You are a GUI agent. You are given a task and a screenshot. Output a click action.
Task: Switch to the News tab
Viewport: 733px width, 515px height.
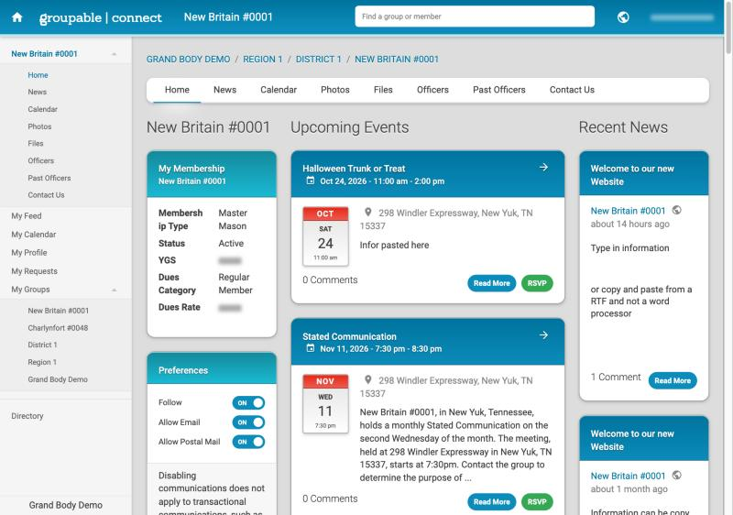(224, 90)
